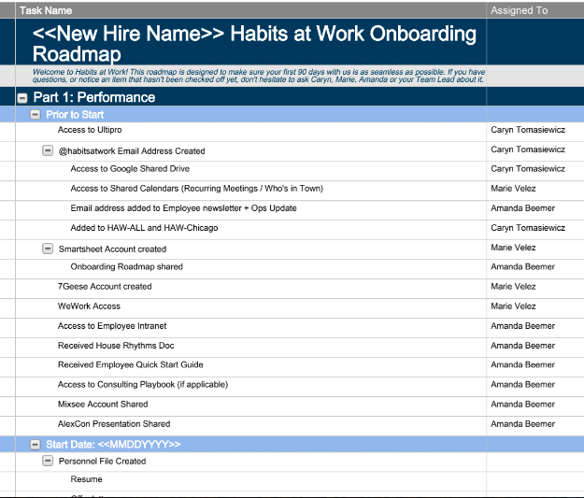This screenshot has width=584, height=498.
Task: Collapse @habitsatwork Email Address Created row
Action: pyautogui.click(x=48, y=150)
